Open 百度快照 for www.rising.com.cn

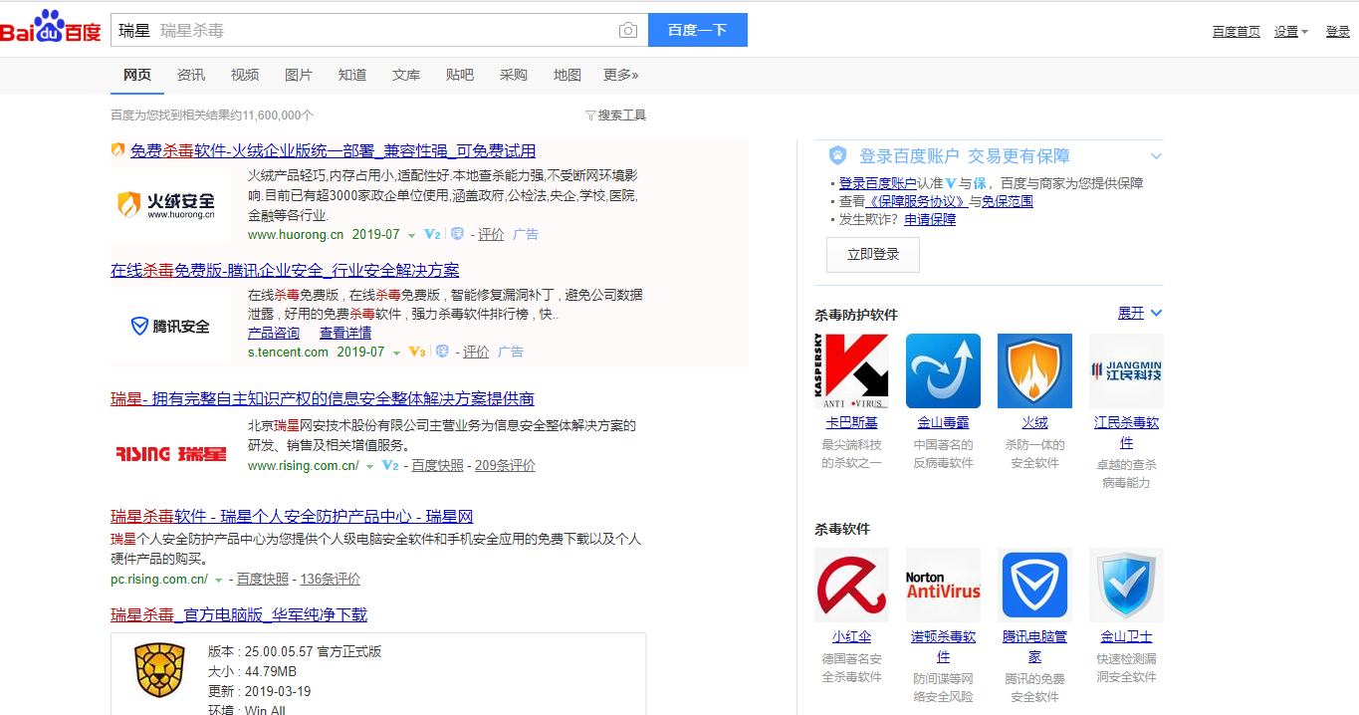[437, 465]
